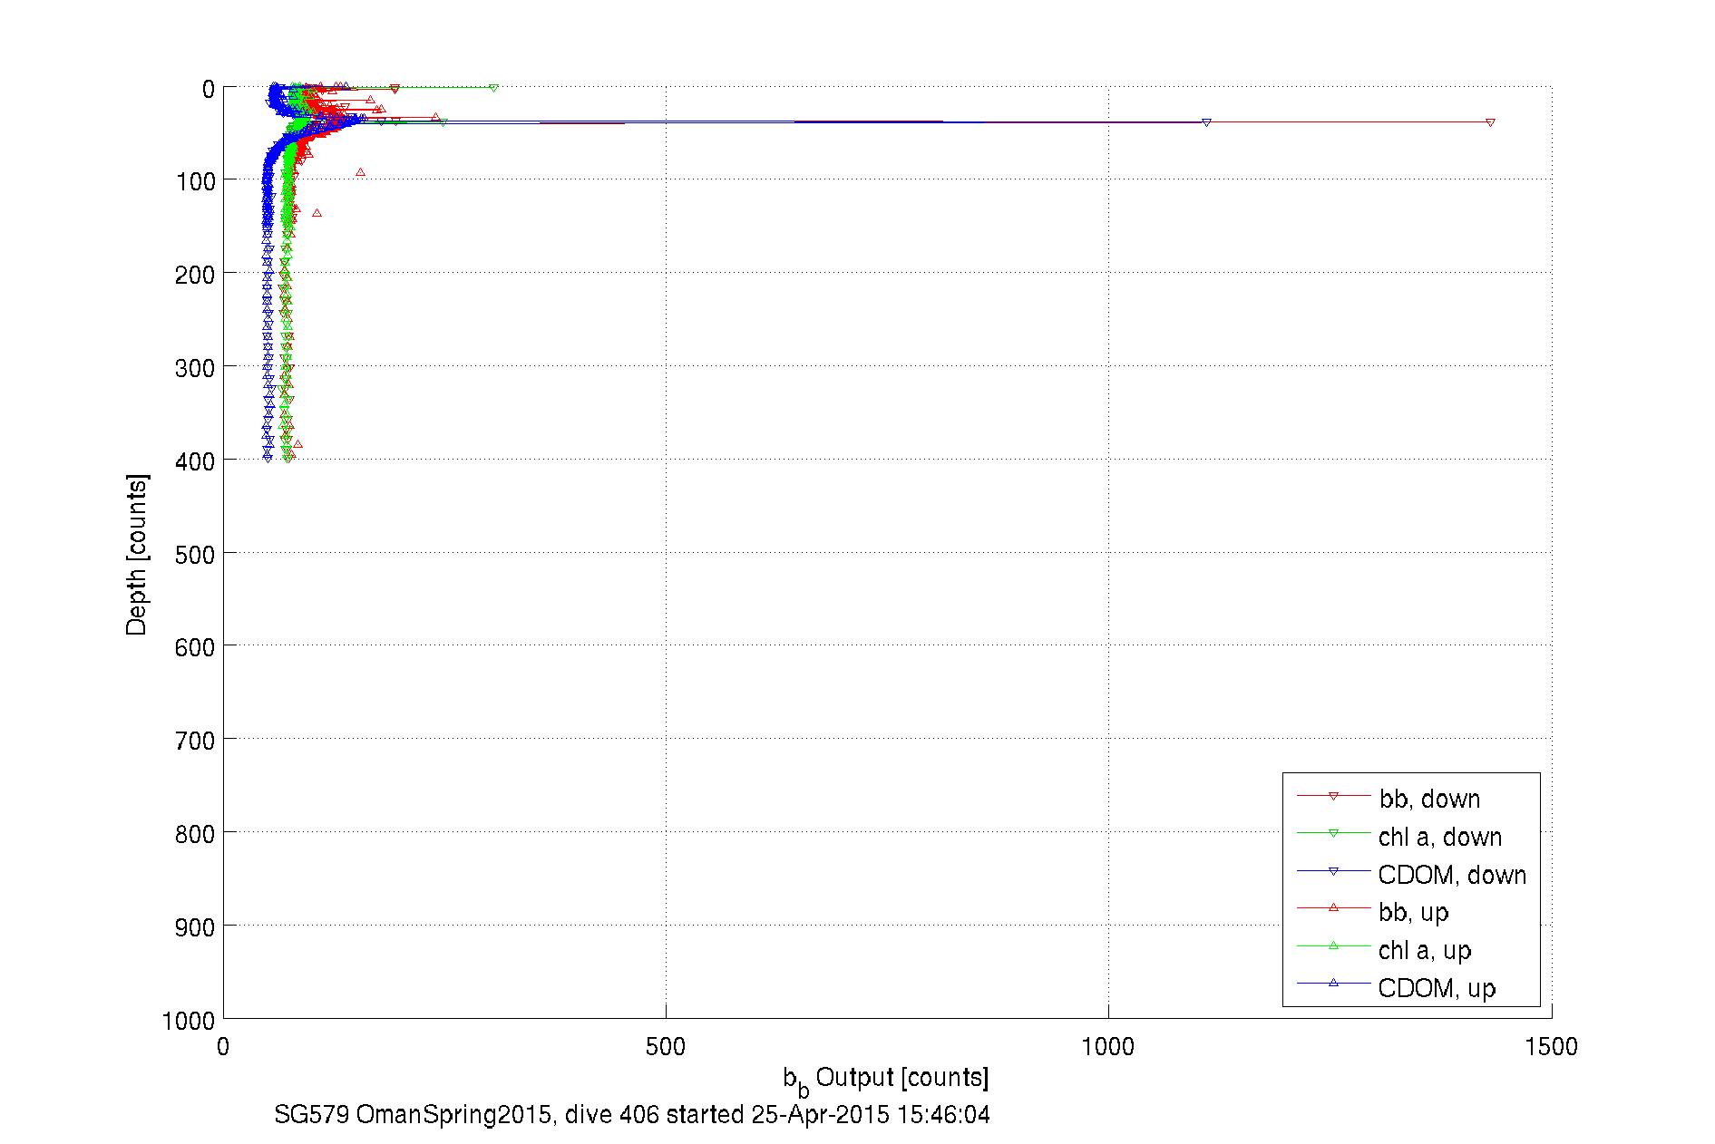The image size is (1715, 1144).
Task: Click the green chl a surface spike marker near 300 counts
Action: pos(493,88)
